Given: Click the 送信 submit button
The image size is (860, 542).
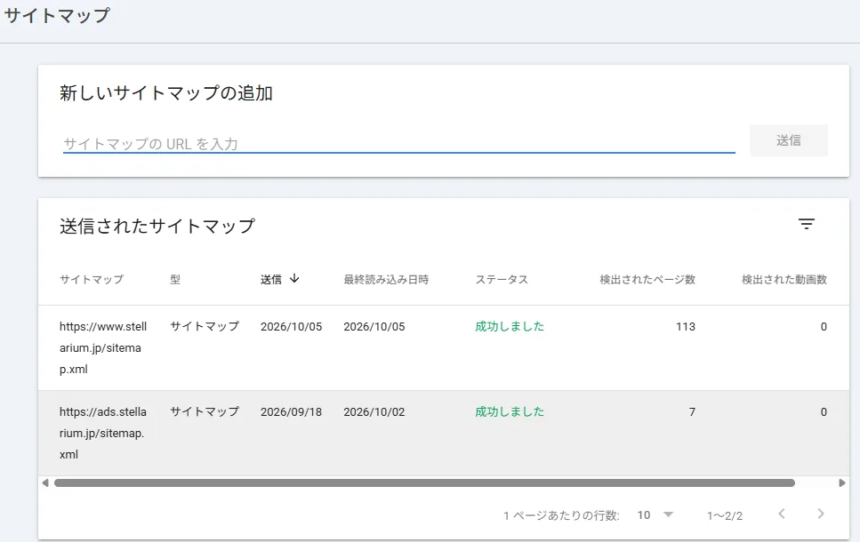Looking at the screenshot, I should click(x=788, y=140).
